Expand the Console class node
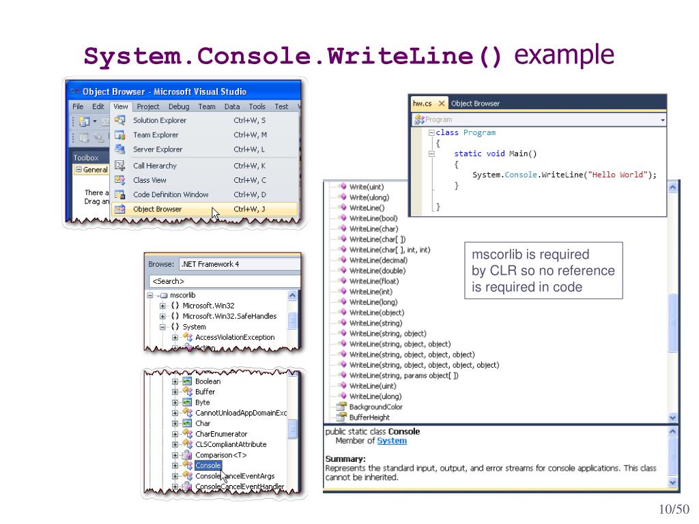Image resolution: width=699 pixels, height=524 pixels. pyautogui.click(x=175, y=465)
